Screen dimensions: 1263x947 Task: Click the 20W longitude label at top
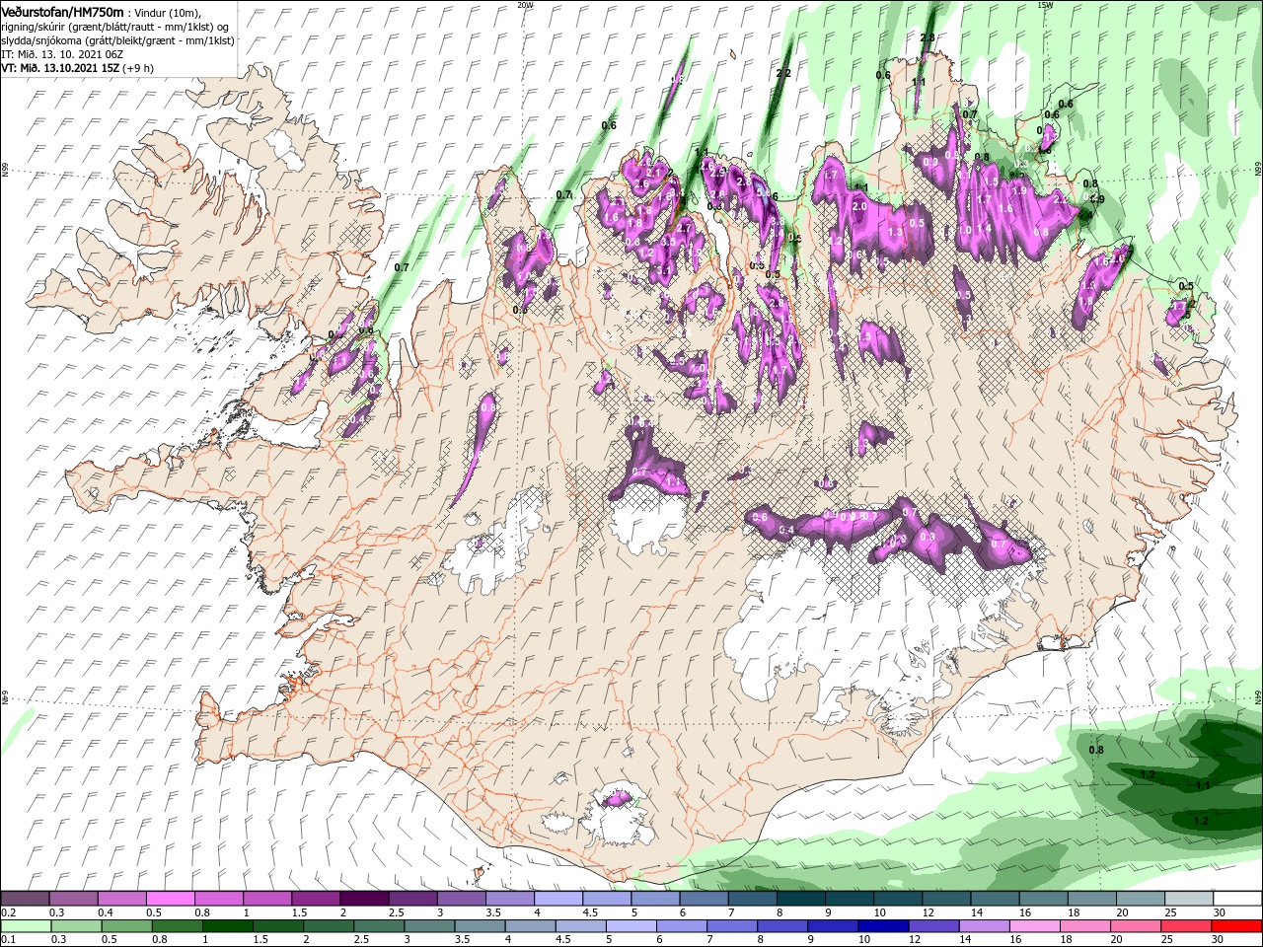(x=526, y=4)
